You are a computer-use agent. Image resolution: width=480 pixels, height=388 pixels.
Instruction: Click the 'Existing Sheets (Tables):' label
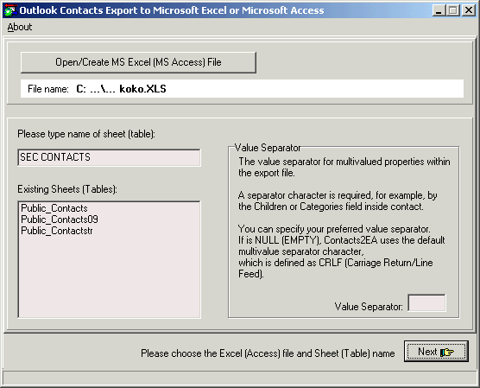[x=67, y=189]
